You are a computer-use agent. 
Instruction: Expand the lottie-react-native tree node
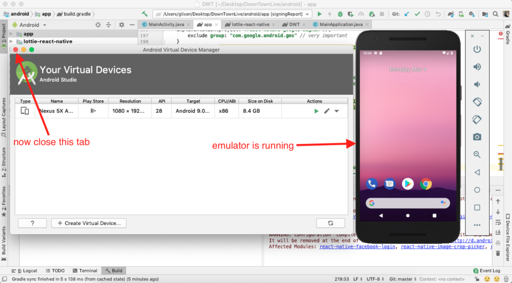pyautogui.click(x=11, y=41)
